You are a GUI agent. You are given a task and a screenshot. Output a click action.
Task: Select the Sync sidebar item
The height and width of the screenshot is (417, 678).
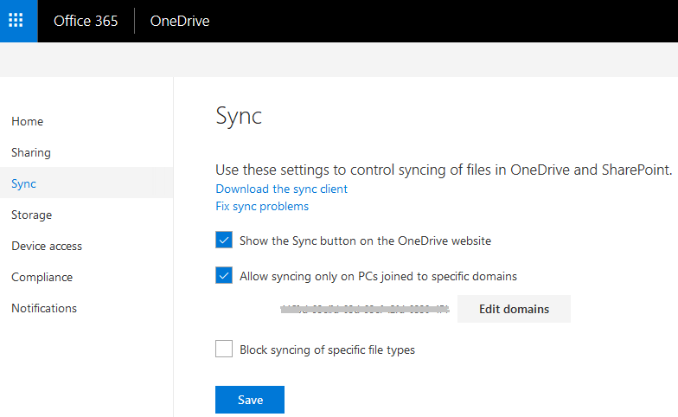[x=86, y=183]
